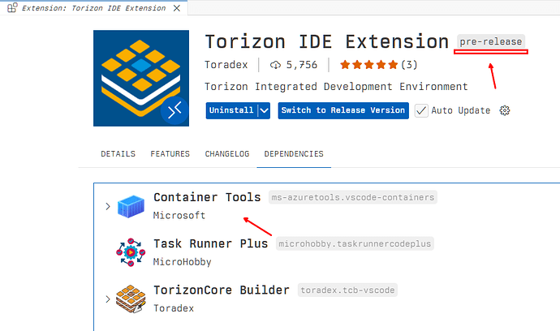560x331 pixels.
Task: Click the 5,756 install count
Action: pyautogui.click(x=302, y=65)
